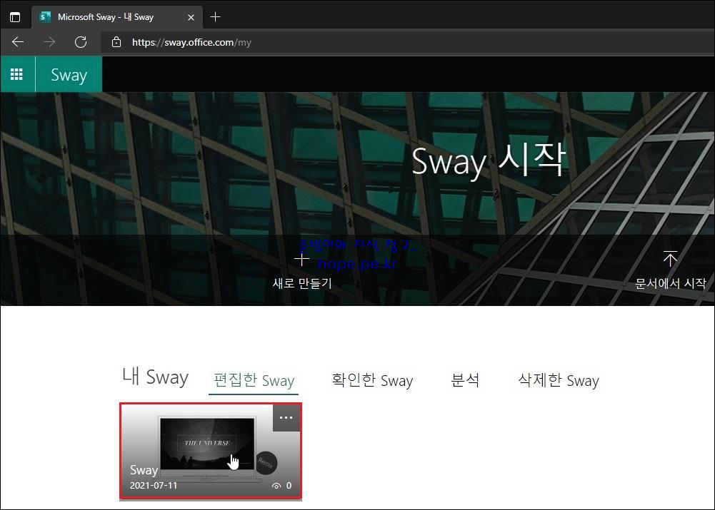Open the 분석 tab
715x510 pixels.
[x=465, y=379]
